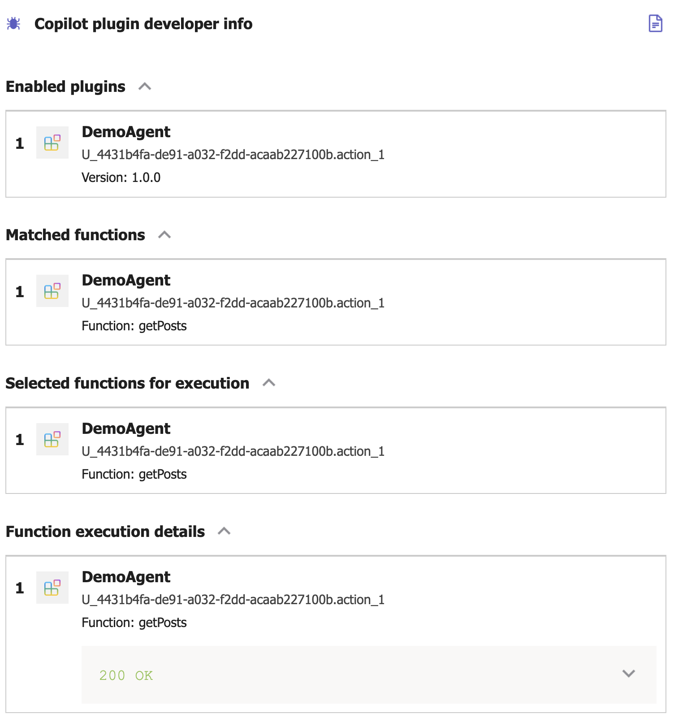Viewport: 674px width, 718px height.
Task: Collapse Selected functions for execution section
Action: point(269,383)
